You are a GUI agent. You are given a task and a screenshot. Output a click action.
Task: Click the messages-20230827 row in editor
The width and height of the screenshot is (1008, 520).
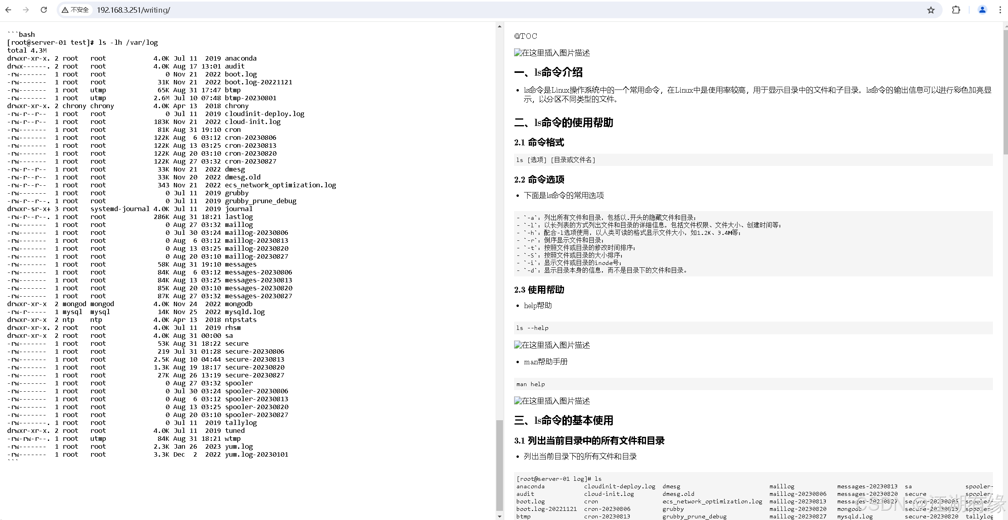(x=150, y=296)
